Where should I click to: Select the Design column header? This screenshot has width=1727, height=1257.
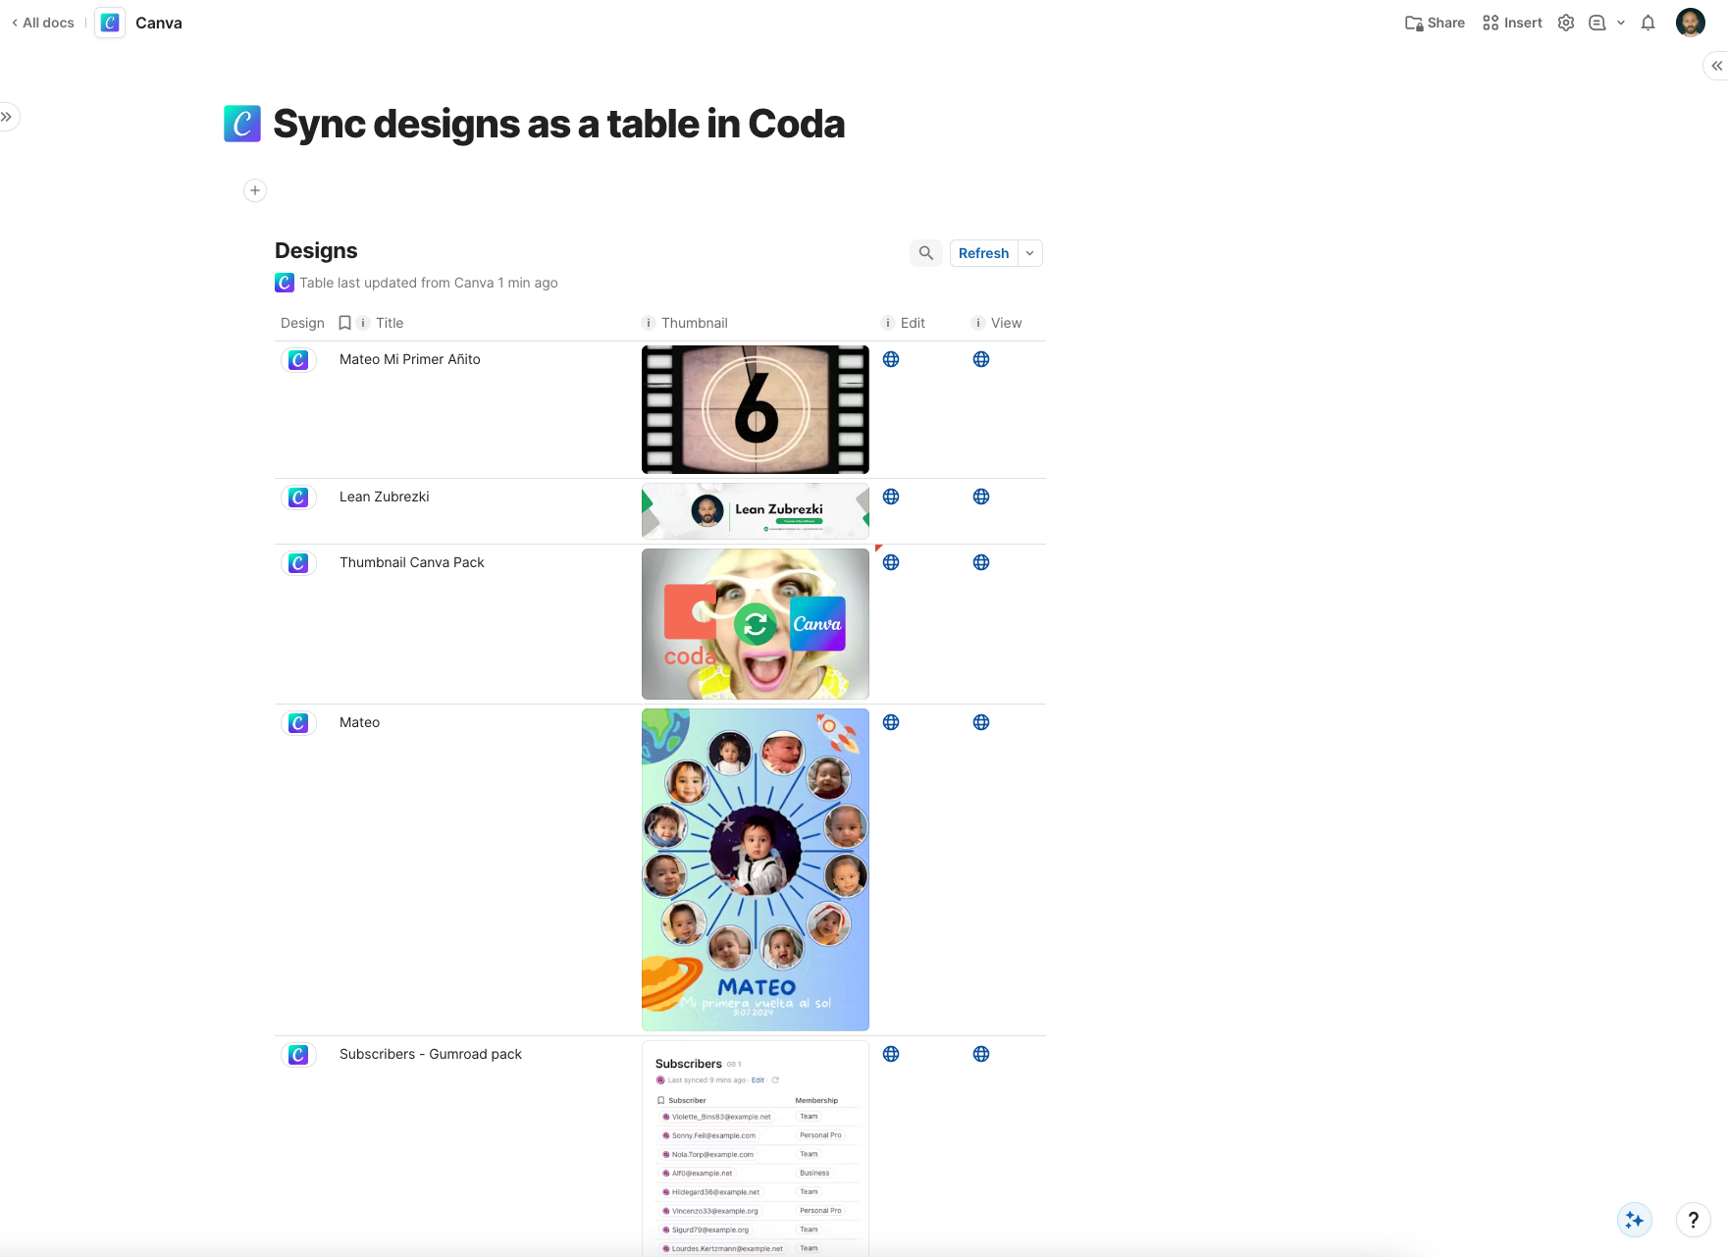pyautogui.click(x=302, y=323)
